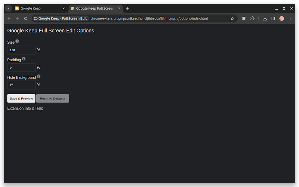Screen dimensions: 299x187
Task: Open a new tab with plus button
Action: coord(127,8)
